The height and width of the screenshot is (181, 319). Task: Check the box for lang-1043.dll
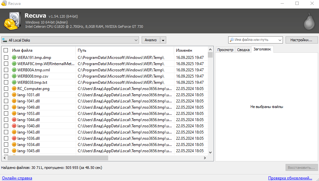point(6,132)
